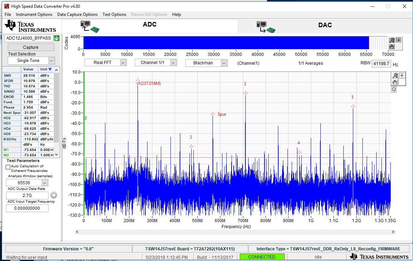Select the zoom tool on the FFT plot
413x261 pixels.
[x=395, y=76]
